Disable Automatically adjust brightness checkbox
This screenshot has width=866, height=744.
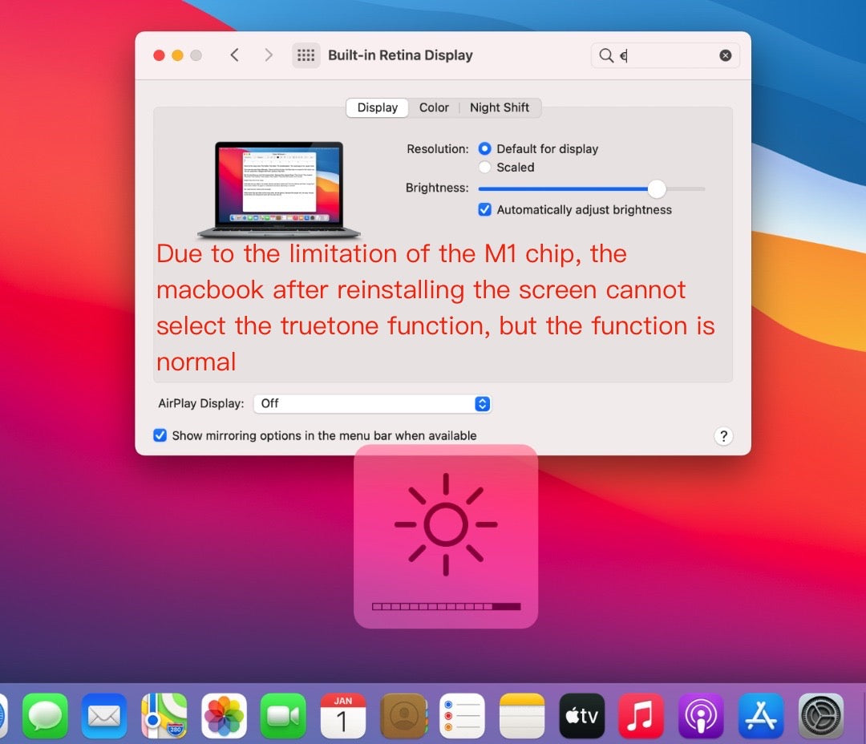(484, 210)
